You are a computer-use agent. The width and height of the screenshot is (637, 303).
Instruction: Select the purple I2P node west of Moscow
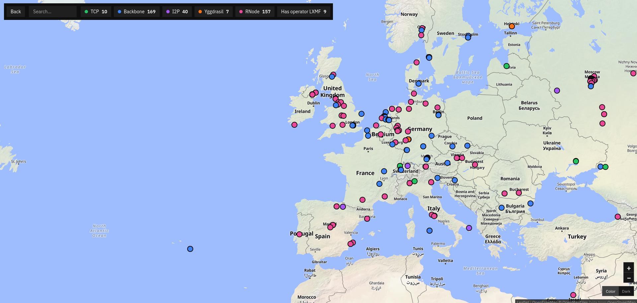click(x=557, y=91)
